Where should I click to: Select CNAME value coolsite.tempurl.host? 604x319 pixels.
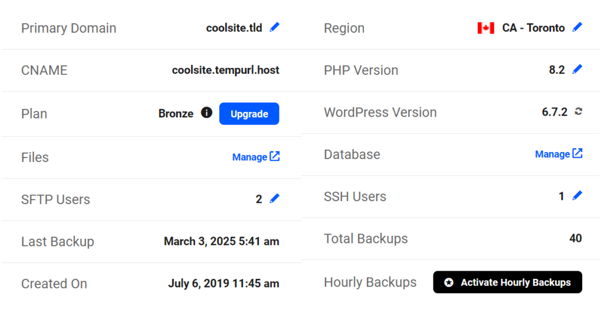coord(226,70)
